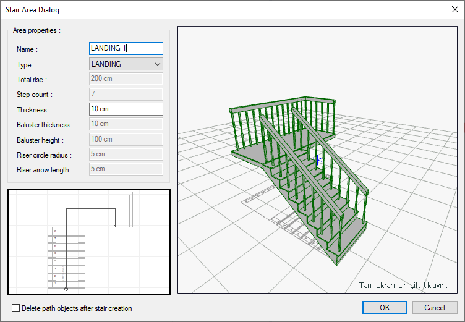The width and height of the screenshot is (465, 322).
Task: Click the Baluster thickness field
Action: 126,124
